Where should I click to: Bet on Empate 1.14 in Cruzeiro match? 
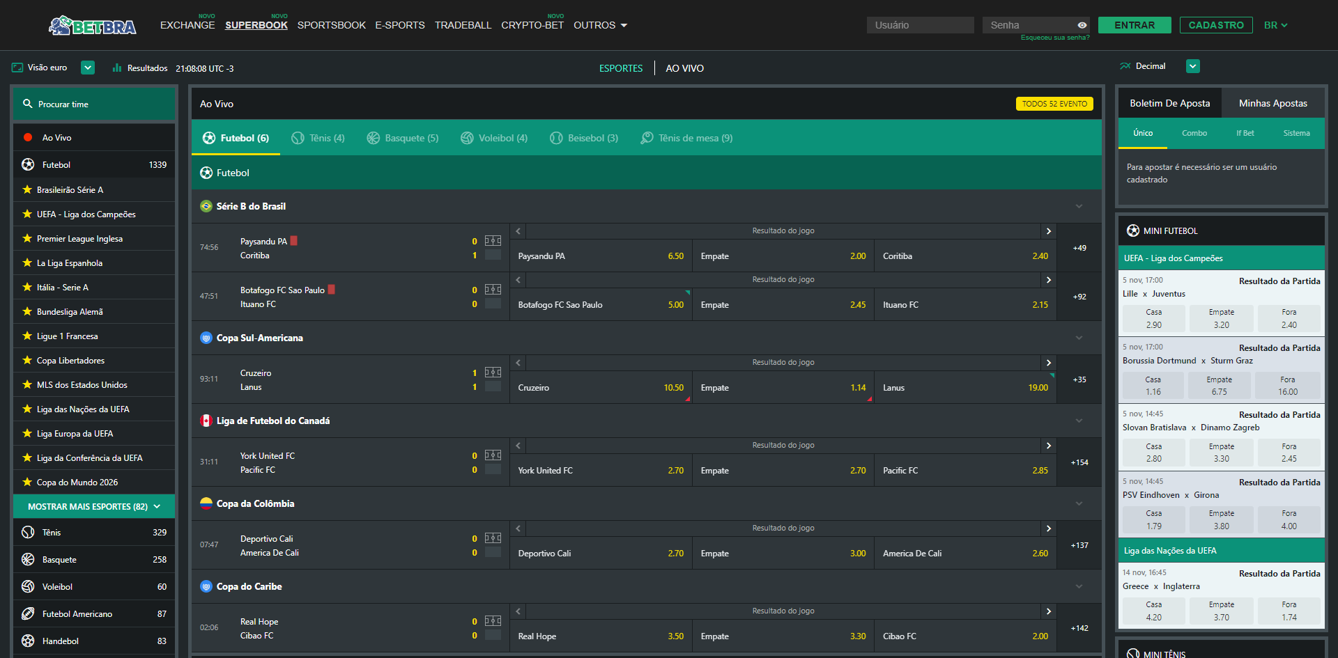pos(783,388)
